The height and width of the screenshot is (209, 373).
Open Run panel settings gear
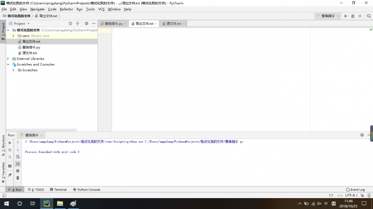point(362,135)
